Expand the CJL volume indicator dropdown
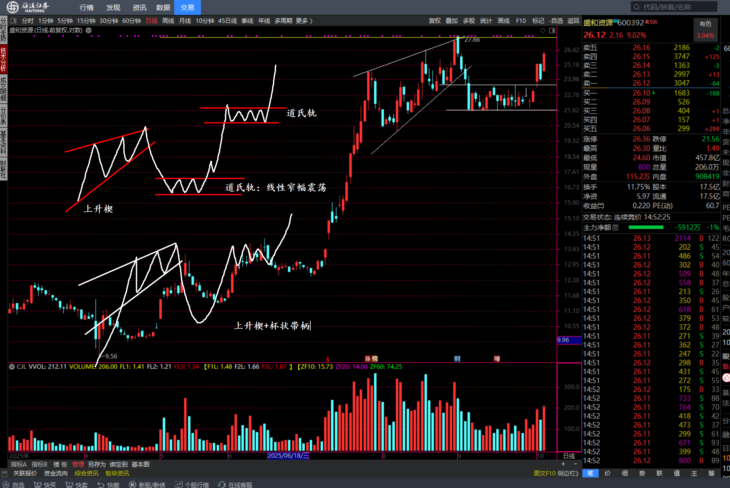Screen dimensions: 730x488 click(12, 367)
